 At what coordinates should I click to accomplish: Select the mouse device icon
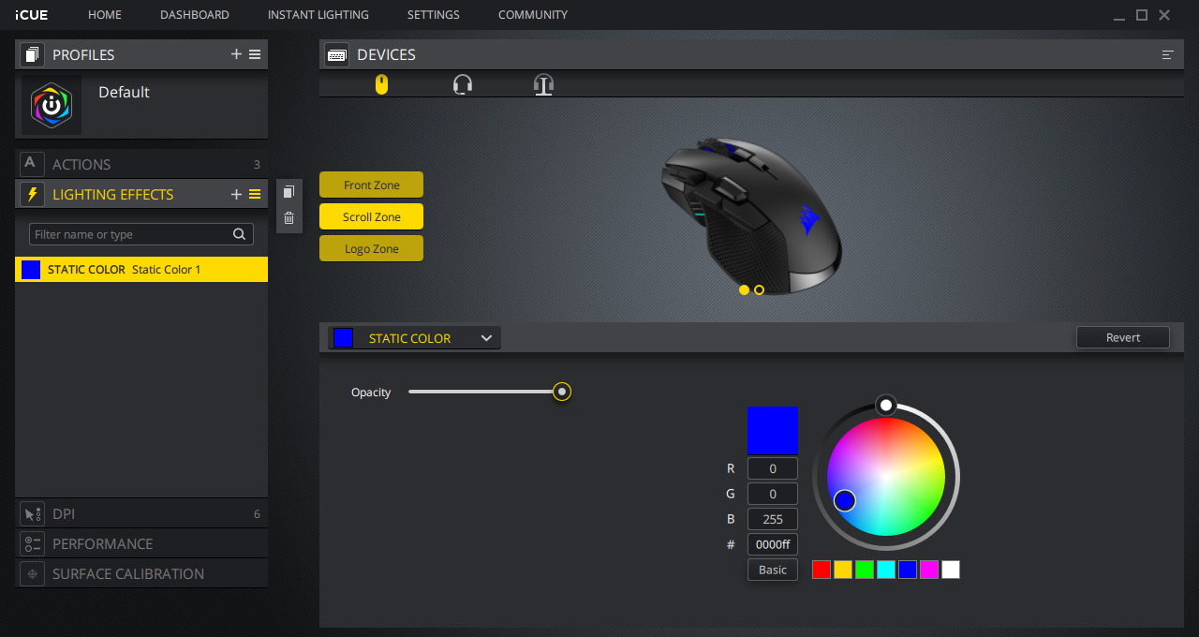(x=381, y=84)
